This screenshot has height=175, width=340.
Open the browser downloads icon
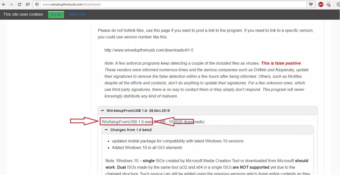338,4
